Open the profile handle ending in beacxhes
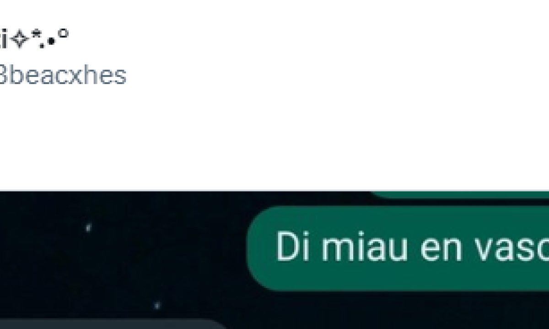The image size is (549, 329). [63, 75]
